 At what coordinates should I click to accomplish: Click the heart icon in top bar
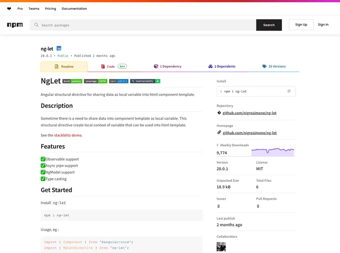click(9, 8)
